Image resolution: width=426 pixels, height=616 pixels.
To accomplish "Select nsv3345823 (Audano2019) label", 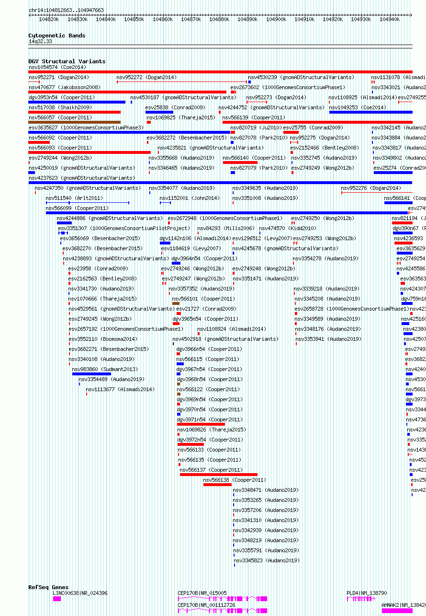I will coord(266,560).
